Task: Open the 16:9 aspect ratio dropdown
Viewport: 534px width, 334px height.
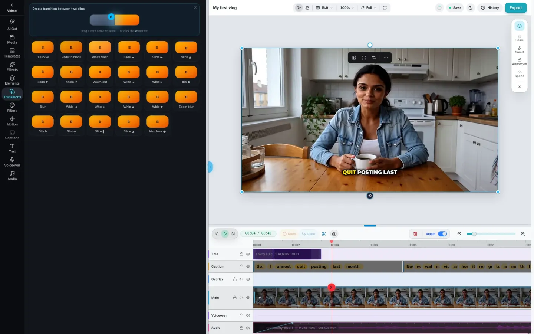Action: [324, 8]
